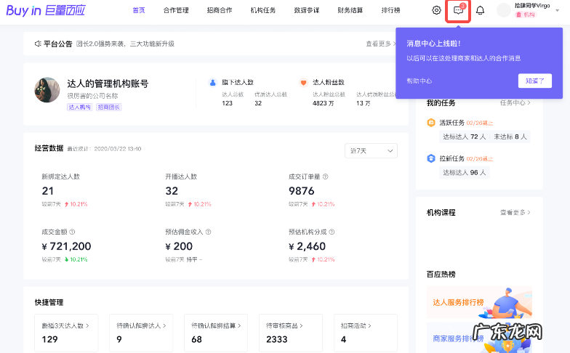Viewport: 570px width, 353px height.
Task: Click the Buy in 巨量百应 logo
Action: (46, 10)
